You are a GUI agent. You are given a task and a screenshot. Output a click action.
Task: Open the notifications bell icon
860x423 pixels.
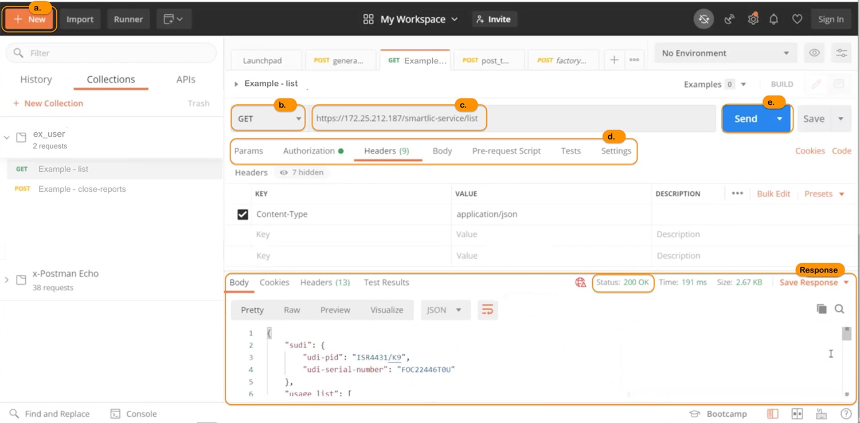pos(774,19)
